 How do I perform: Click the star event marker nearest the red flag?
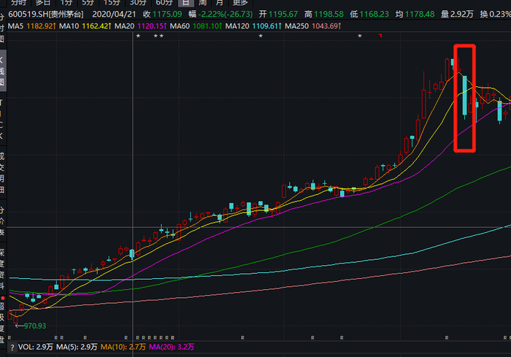(x=360, y=36)
